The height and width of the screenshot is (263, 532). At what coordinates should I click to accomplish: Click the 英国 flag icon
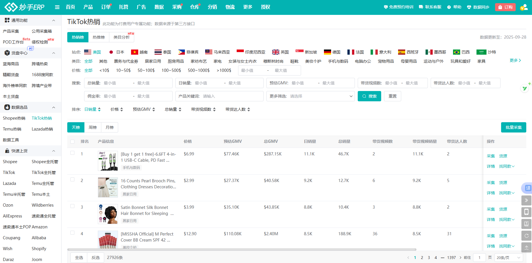[276, 52]
